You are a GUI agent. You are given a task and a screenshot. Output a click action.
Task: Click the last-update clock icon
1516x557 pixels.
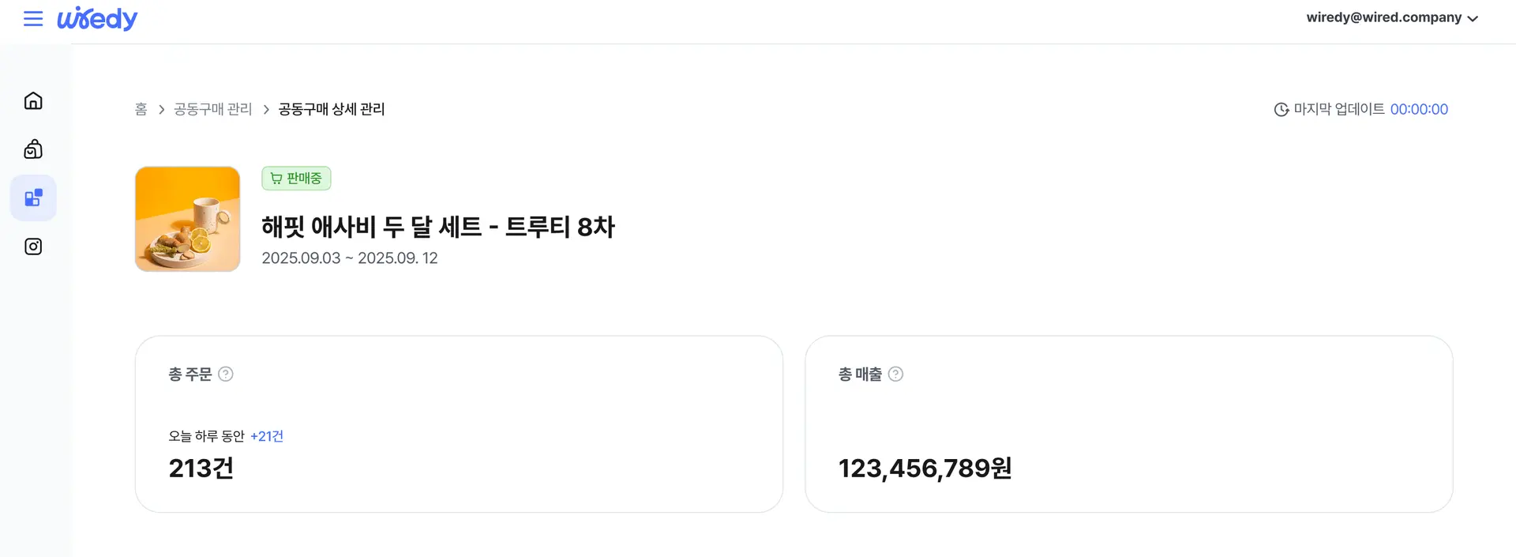pos(1281,110)
